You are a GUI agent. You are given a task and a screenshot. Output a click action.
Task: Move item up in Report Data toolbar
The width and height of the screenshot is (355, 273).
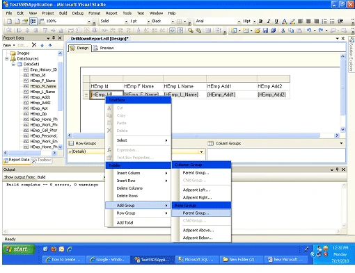(x=42, y=45)
